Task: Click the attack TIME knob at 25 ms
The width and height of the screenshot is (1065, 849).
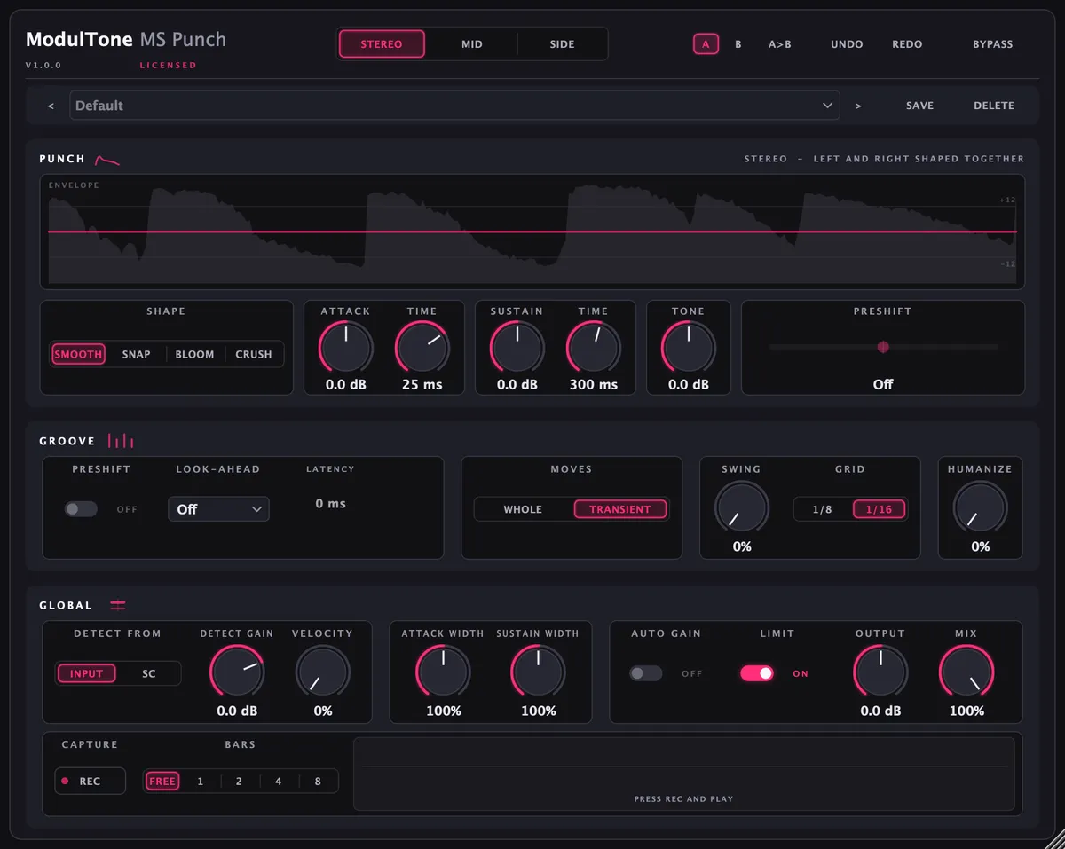Action: pyautogui.click(x=422, y=347)
